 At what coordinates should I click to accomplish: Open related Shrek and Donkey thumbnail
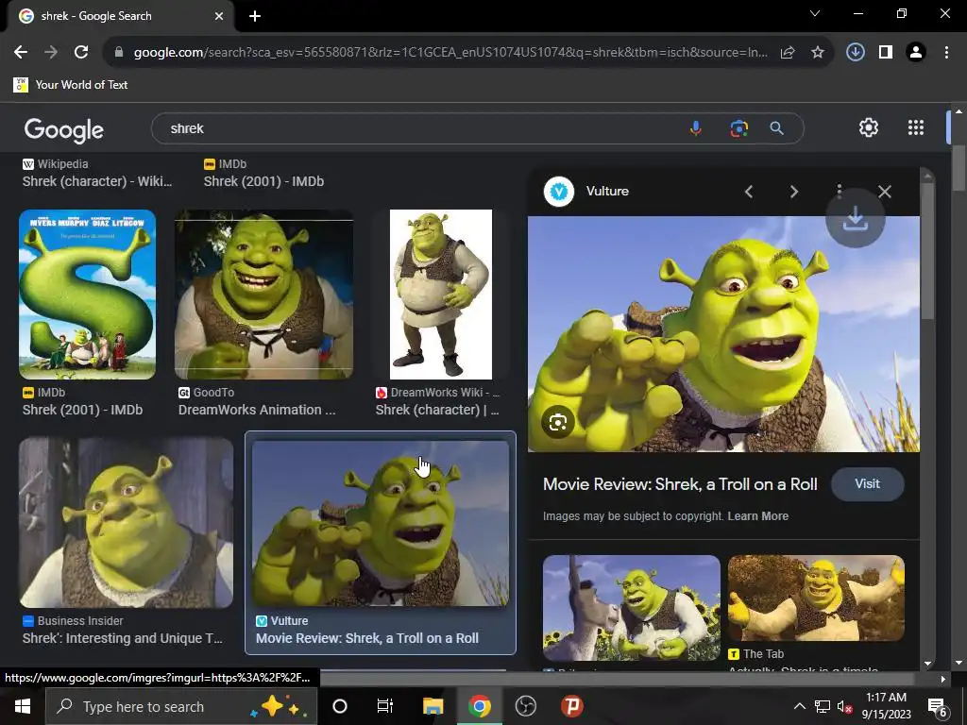(631, 608)
